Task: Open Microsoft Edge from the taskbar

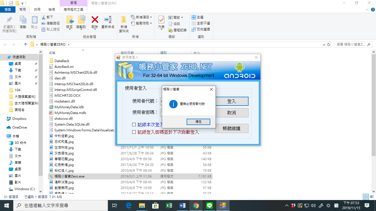Action: (129, 206)
